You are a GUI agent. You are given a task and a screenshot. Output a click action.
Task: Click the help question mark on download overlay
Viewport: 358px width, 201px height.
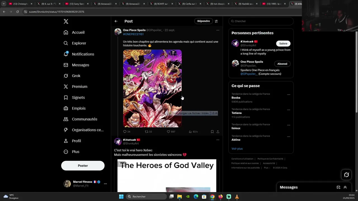pos(213,113)
